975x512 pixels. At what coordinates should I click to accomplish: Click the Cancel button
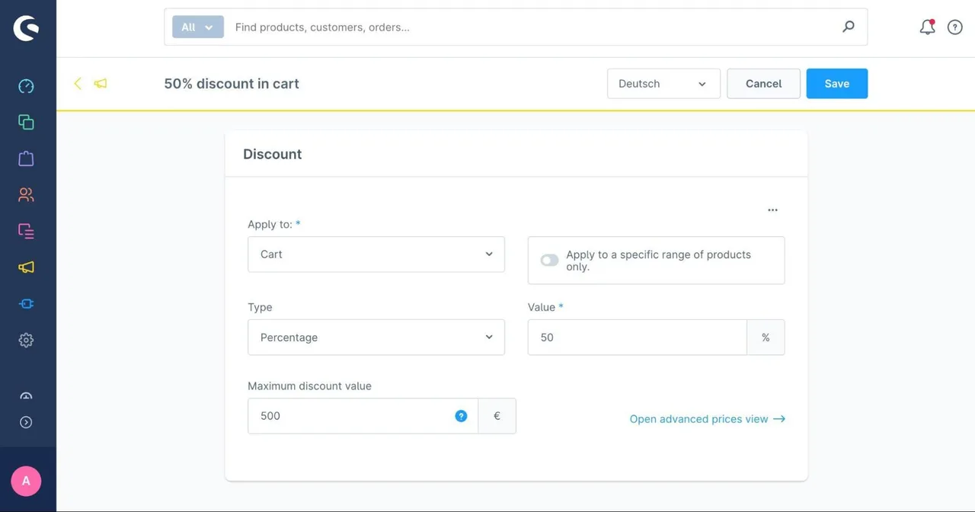click(x=763, y=84)
